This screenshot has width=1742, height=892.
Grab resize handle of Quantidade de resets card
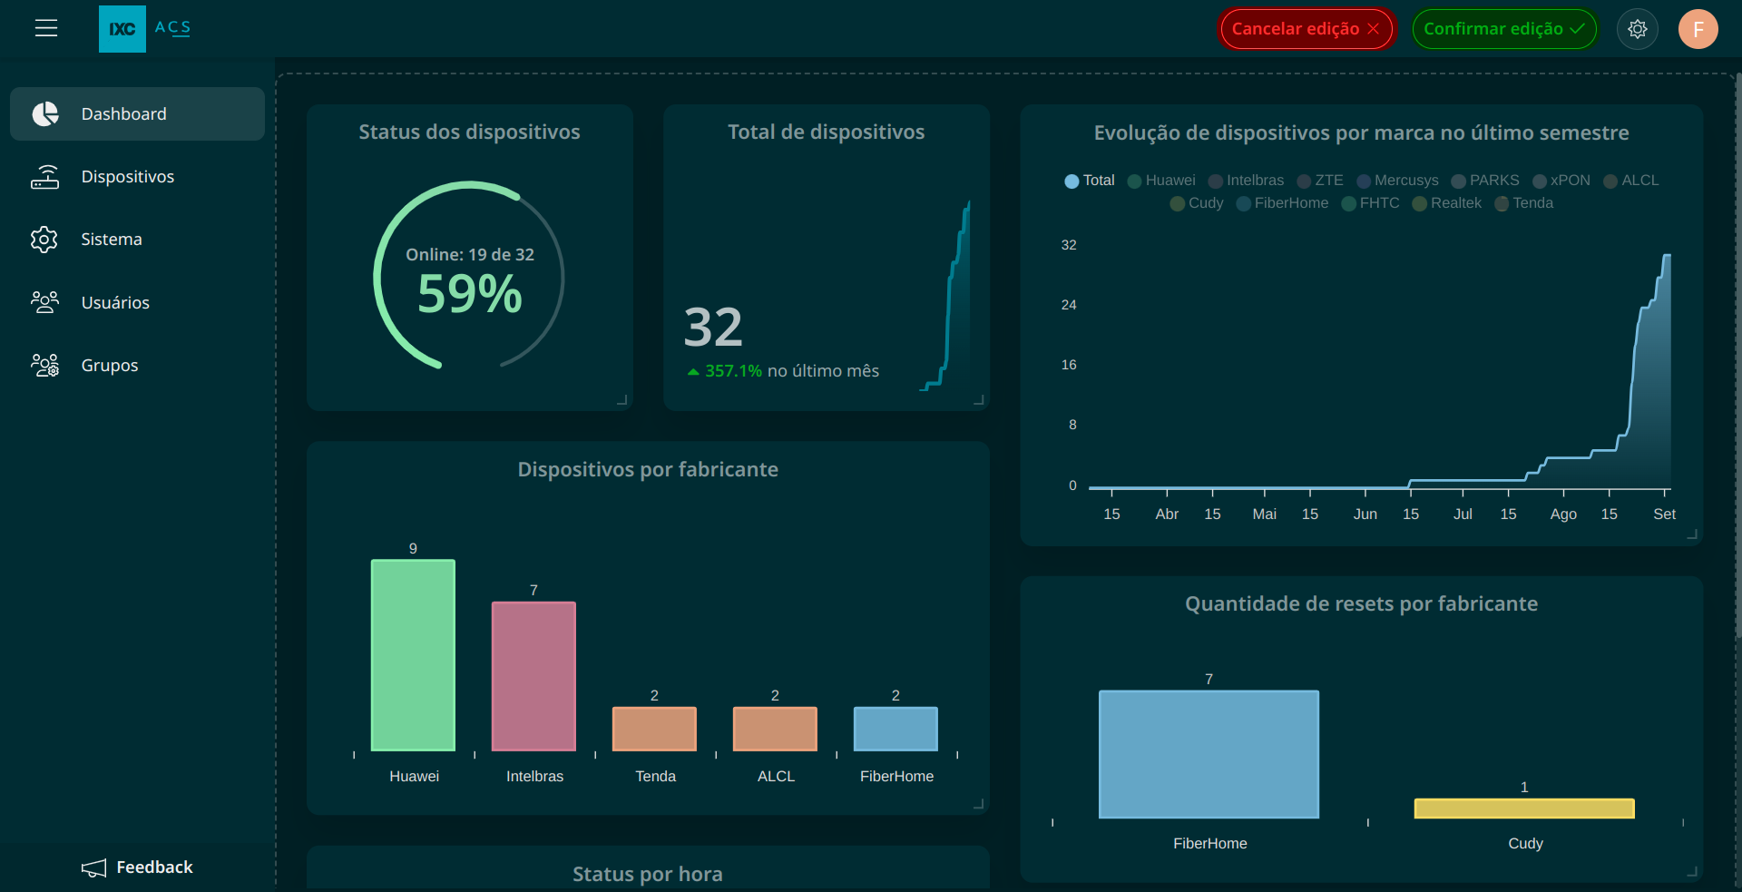click(1692, 871)
